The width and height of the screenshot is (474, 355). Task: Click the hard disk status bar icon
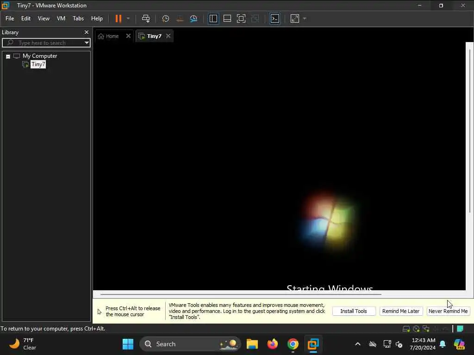[406, 329]
